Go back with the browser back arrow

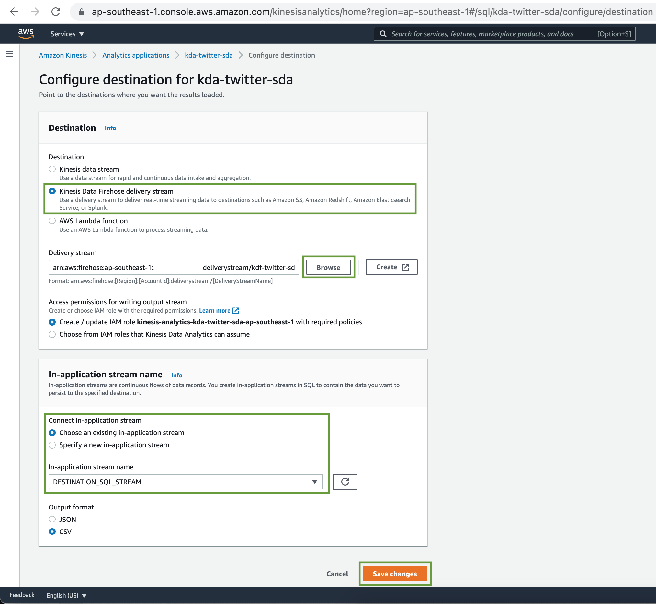(14, 12)
